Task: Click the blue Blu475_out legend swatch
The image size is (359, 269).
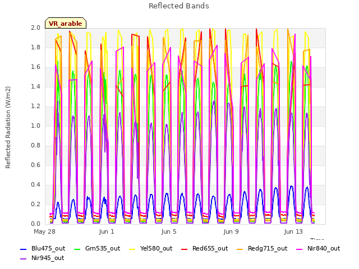Action: tap(24, 249)
